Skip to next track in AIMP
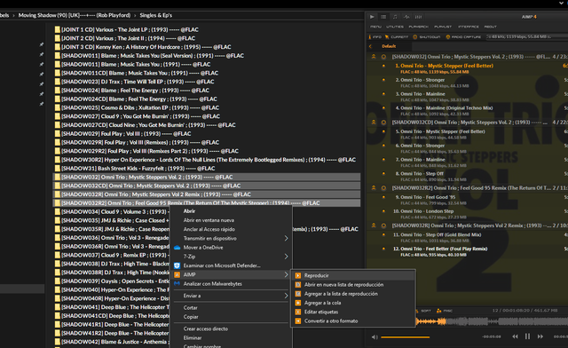 click(x=540, y=336)
